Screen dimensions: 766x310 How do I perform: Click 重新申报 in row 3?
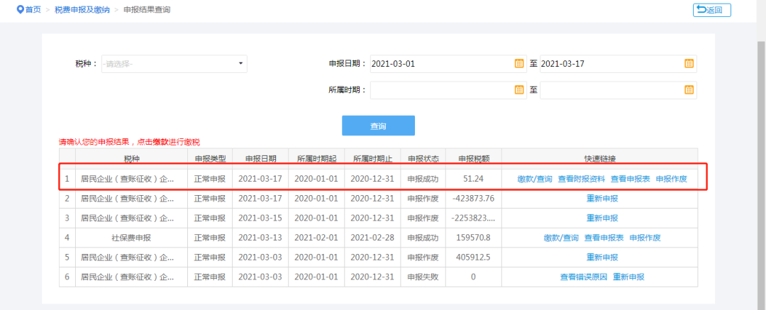(x=602, y=218)
